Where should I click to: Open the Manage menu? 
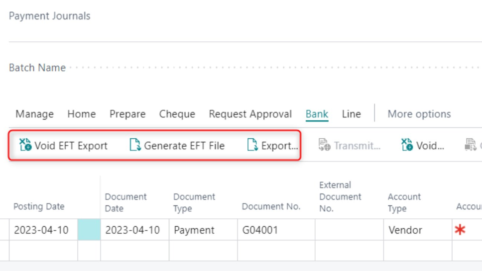35,114
